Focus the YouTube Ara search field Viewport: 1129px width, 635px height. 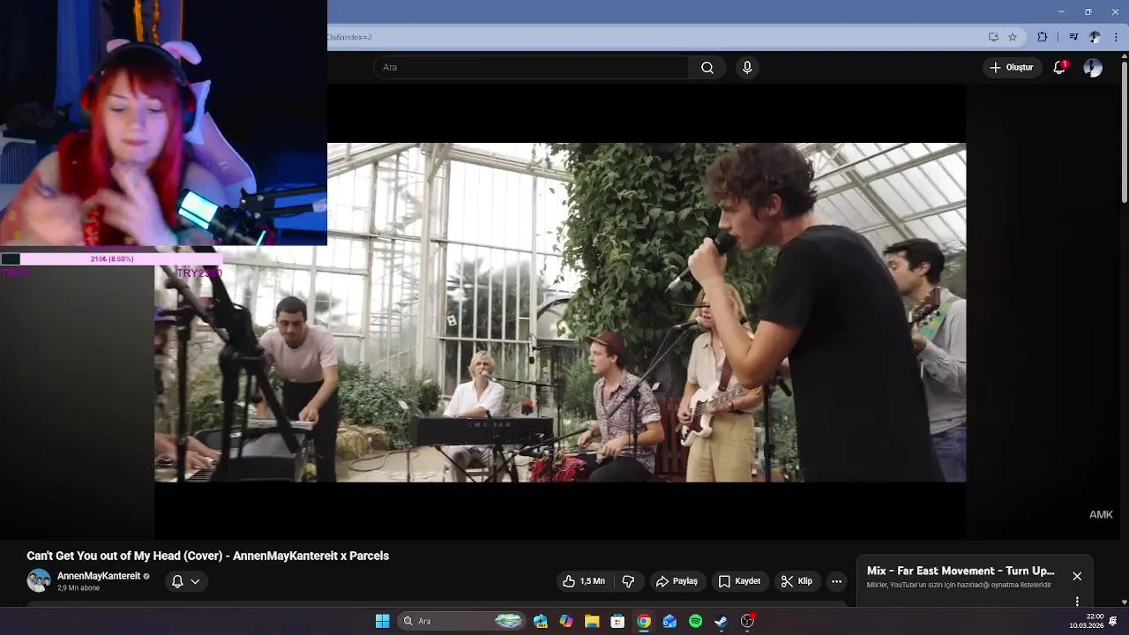[531, 68]
